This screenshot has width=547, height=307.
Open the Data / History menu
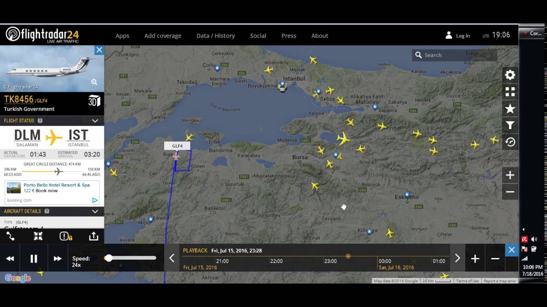216,36
